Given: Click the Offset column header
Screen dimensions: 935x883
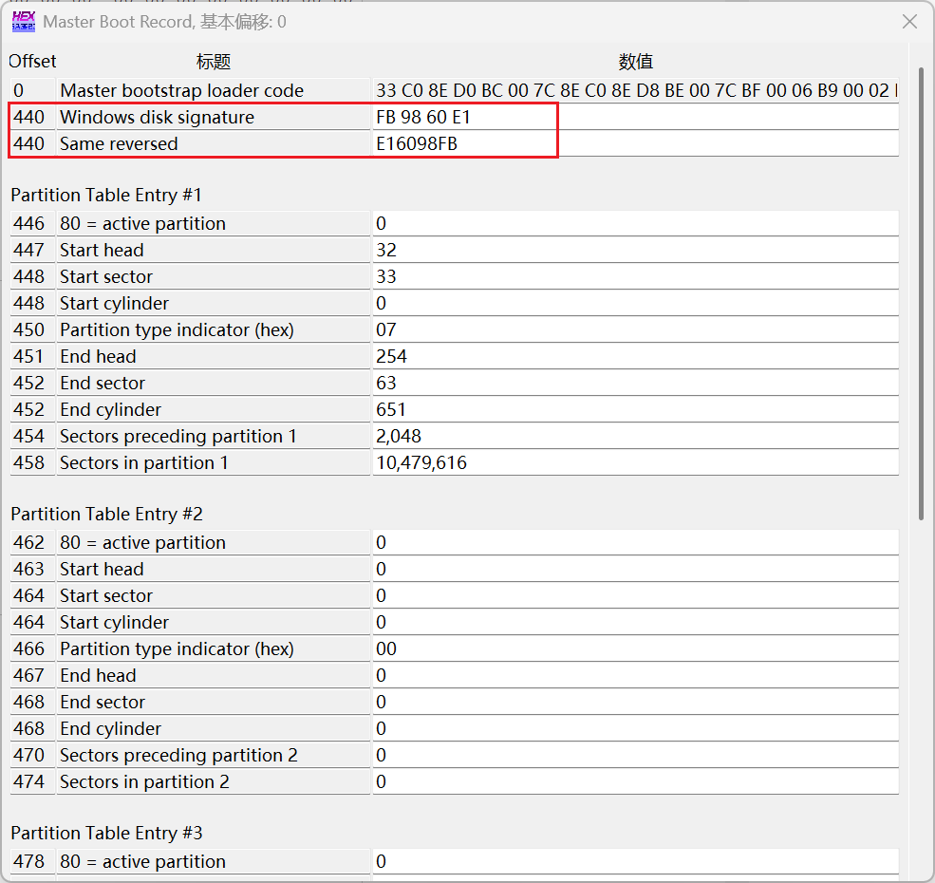Looking at the screenshot, I should click(32, 62).
